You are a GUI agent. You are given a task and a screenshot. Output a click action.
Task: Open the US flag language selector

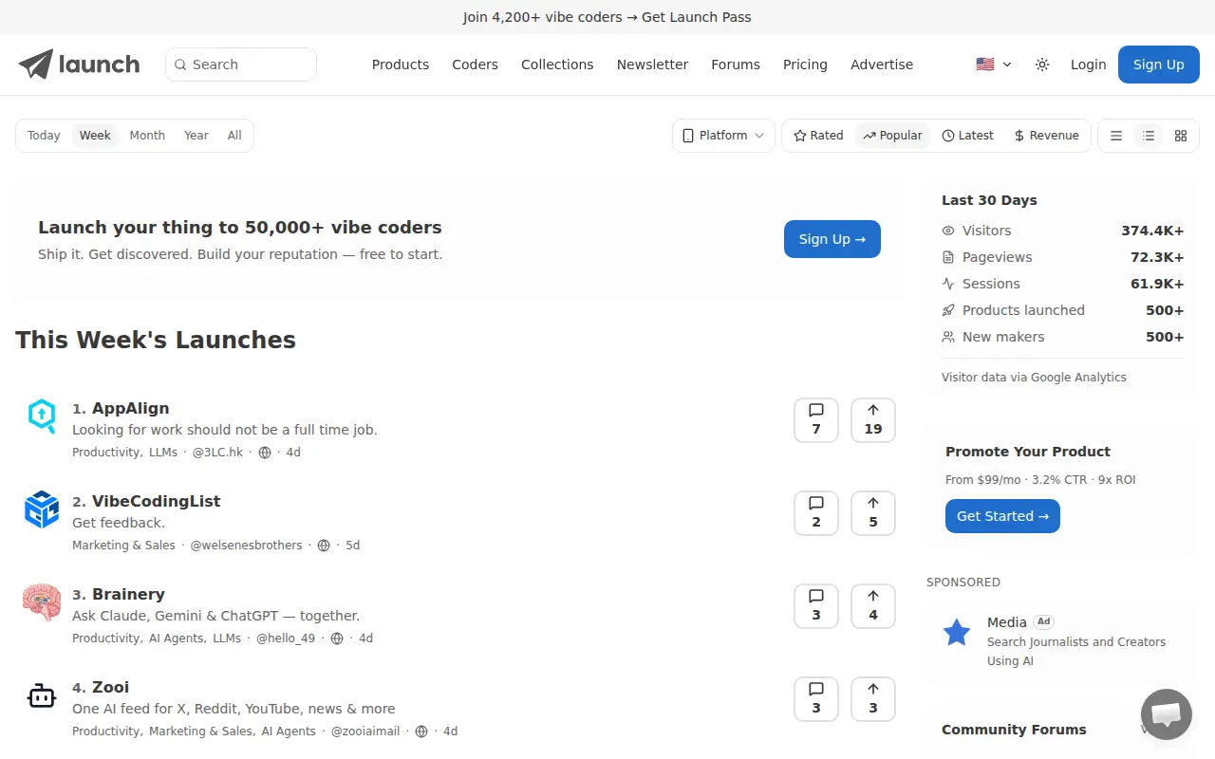coord(994,65)
